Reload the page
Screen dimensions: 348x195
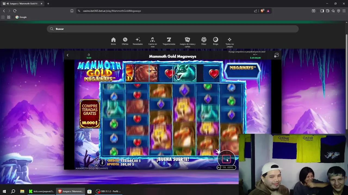tap(15, 11)
